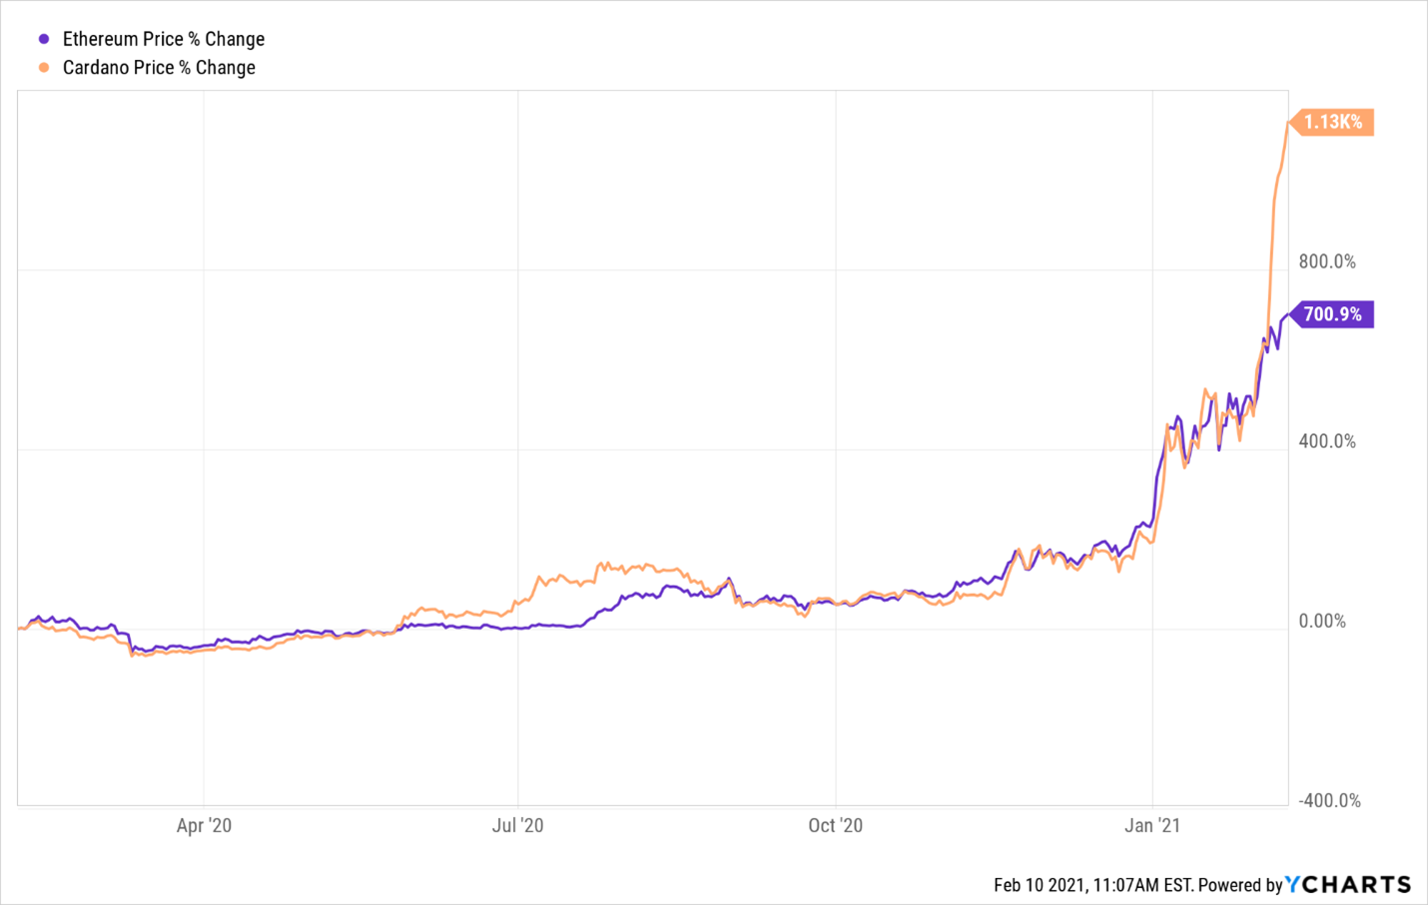1428x905 pixels.
Task: Click the purple 700.9% value flag
Action: (x=1332, y=314)
